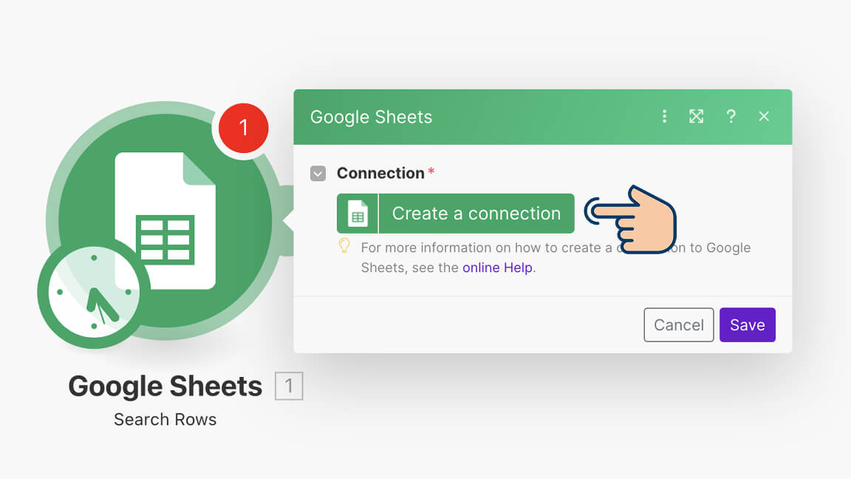Save the Google Sheets module settings
Screen dimensions: 851x479
pos(748,325)
